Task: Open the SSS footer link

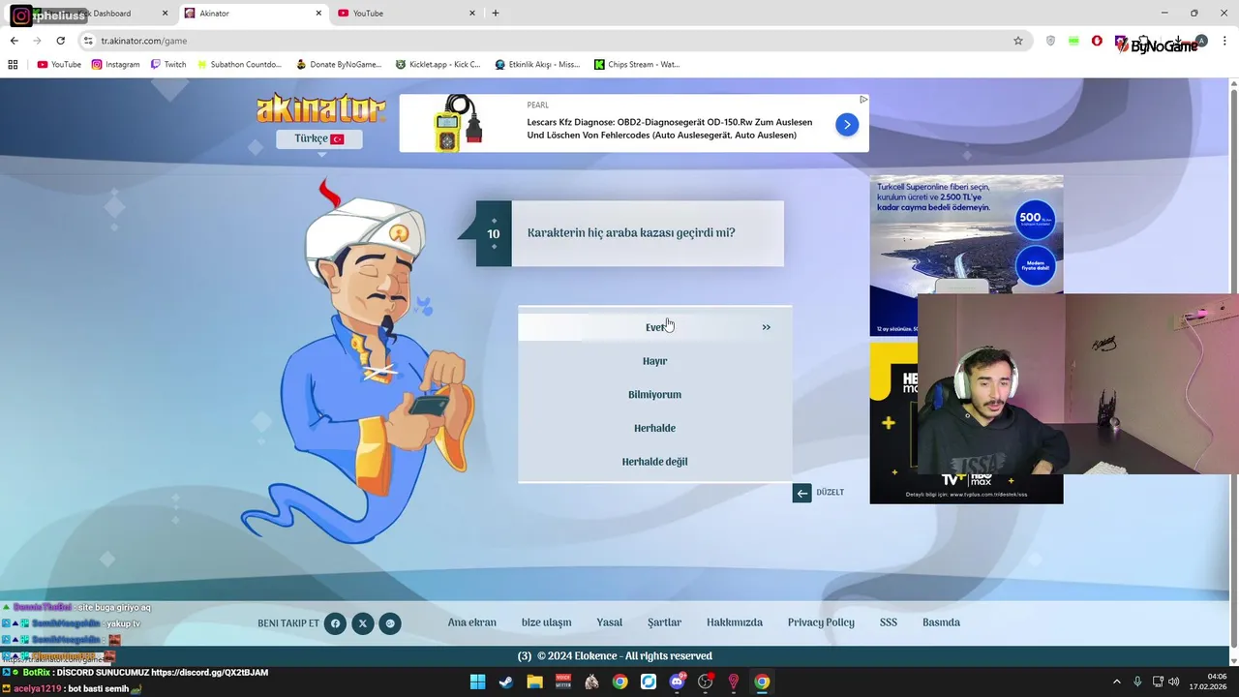Action: (889, 622)
